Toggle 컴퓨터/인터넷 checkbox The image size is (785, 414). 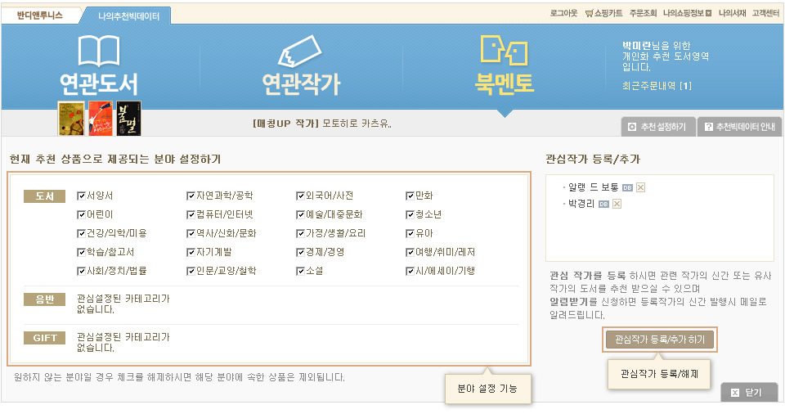[x=191, y=214]
